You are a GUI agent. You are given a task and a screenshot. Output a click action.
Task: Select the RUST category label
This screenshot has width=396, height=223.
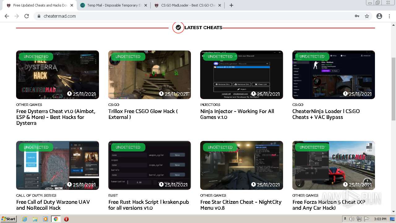pyautogui.click(x=113, y=195)
